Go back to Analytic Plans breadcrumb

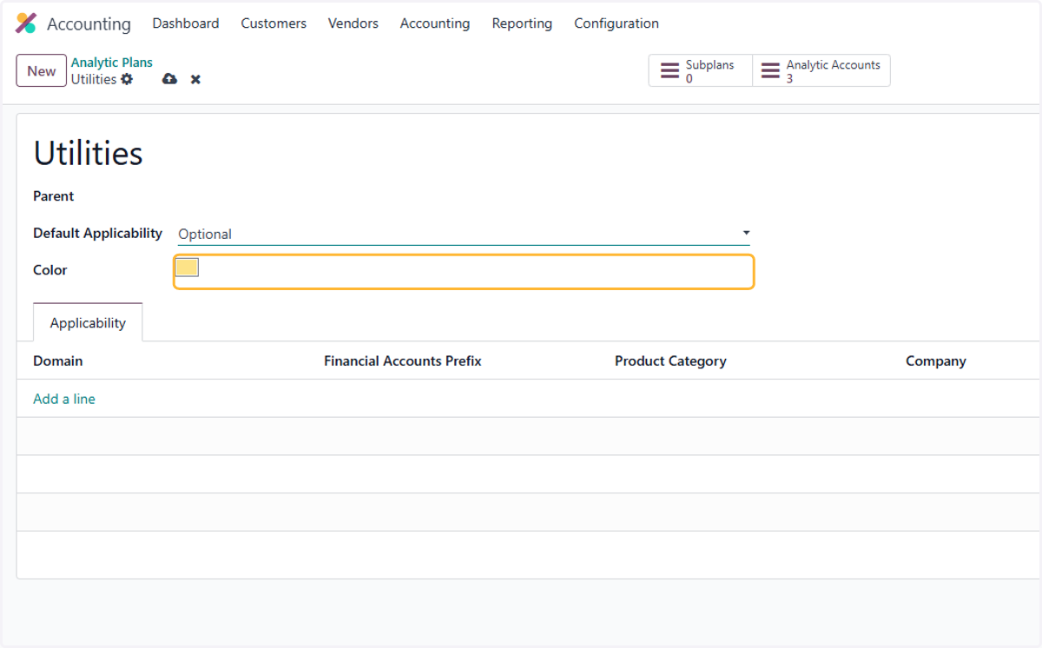coord(112,63)
